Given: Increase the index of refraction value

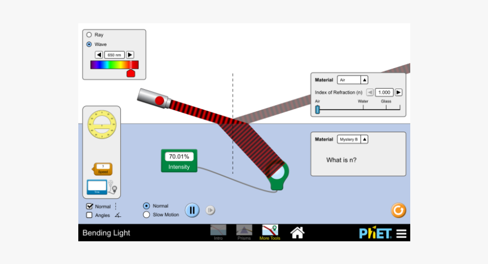Looking at the screenshot, I should pos(398,92).
